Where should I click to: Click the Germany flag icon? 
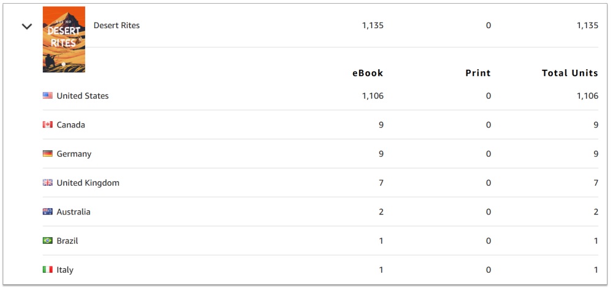[x=48, y=154]
